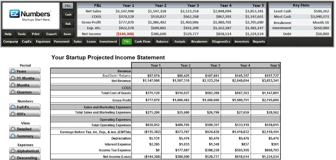Click the Print button

point(36,34)
